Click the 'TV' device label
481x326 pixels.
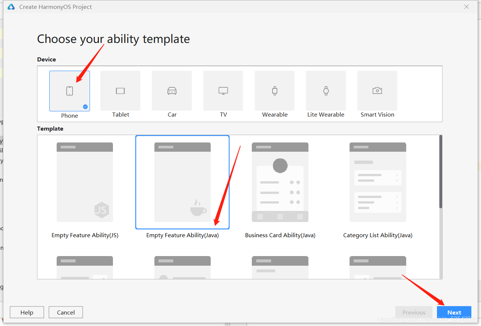223,114
